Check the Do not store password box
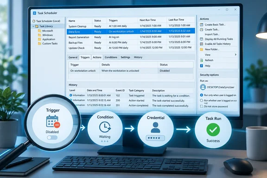 click(202, 106)
